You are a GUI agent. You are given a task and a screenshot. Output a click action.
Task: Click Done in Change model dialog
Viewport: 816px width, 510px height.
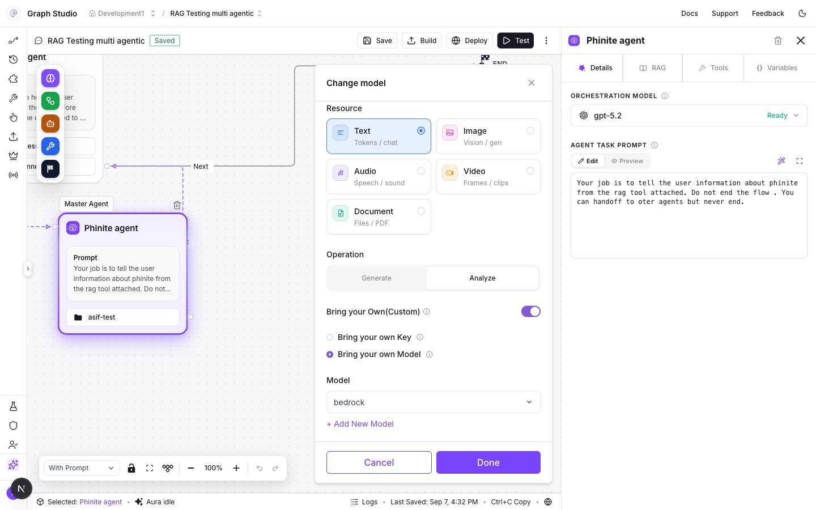[488, 462]
